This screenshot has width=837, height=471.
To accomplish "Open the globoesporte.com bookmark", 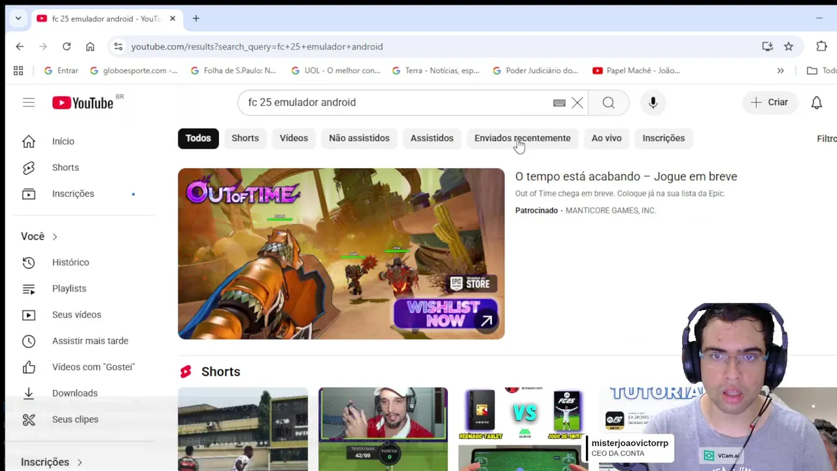I will pos(133,71).
